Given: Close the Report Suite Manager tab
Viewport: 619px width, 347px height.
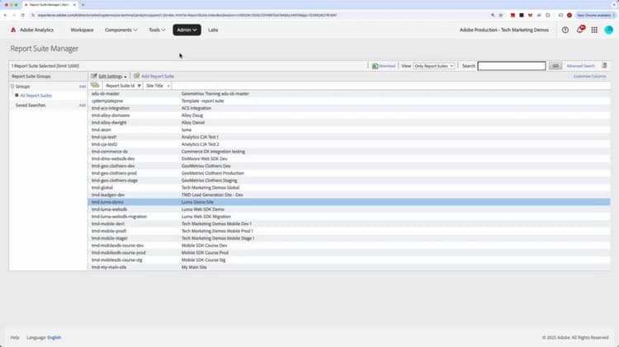Looking at the screenshot, I should (74, 5).
